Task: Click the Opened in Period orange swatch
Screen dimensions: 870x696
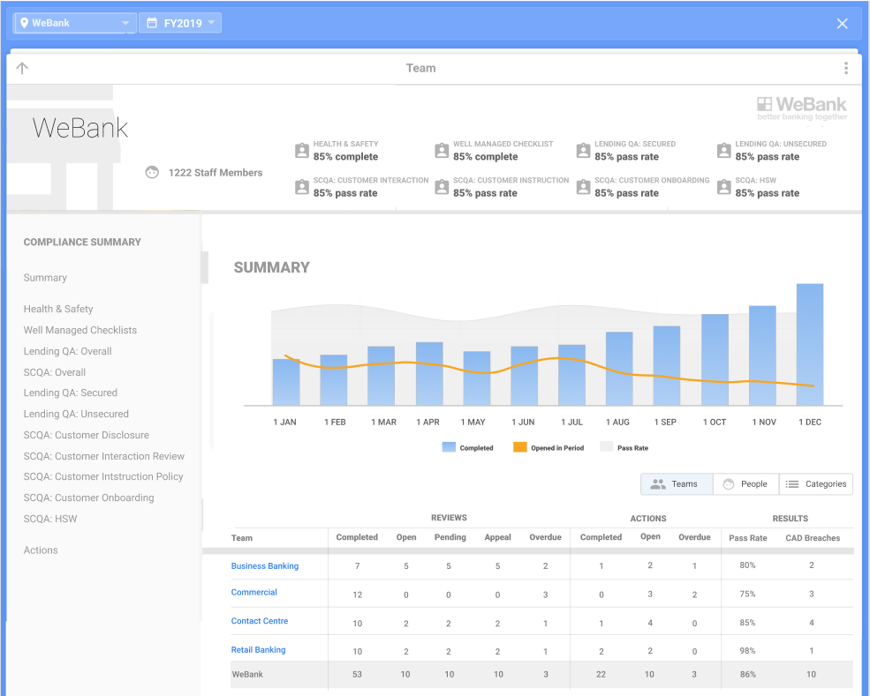Action: 520,447
